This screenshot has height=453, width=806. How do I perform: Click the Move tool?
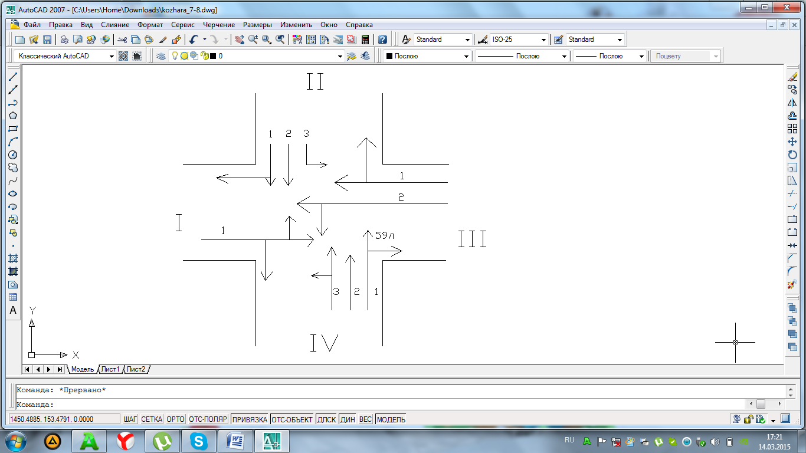(x=792, y=142)
